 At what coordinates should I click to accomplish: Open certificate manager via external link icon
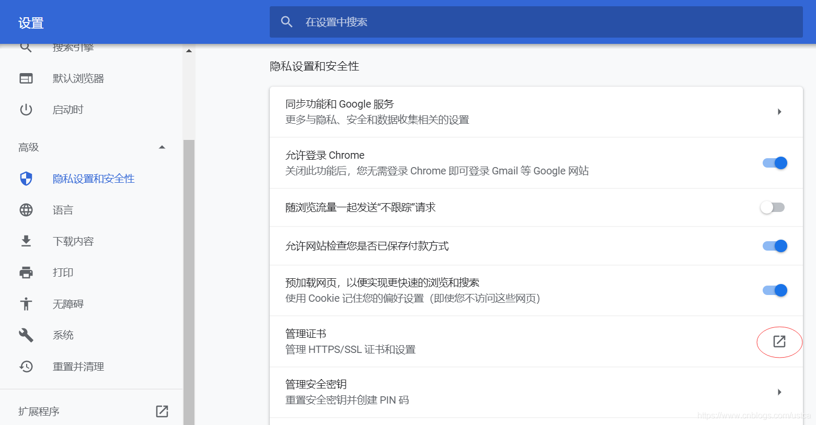tap(779, 341)
